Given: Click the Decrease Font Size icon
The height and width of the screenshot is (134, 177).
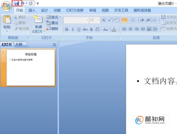Looking at the screenshot, I should coord(110,20).
